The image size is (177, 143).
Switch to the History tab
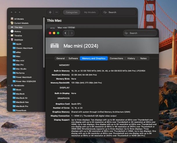[131, 58]
